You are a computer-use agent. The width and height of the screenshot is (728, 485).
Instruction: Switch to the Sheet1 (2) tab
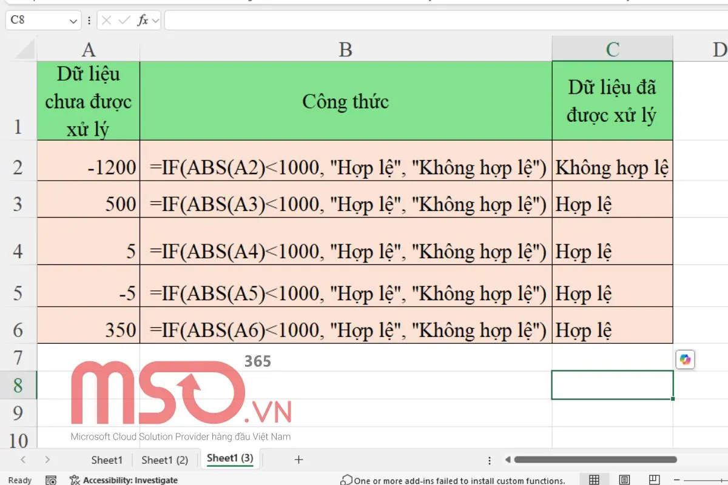(x=164, y=460)
